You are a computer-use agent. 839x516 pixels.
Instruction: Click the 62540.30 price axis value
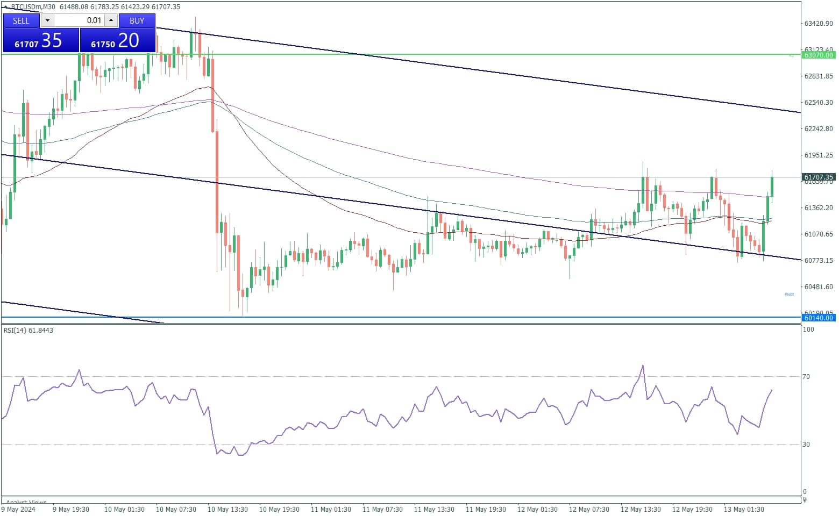click(x=819, y=103)
